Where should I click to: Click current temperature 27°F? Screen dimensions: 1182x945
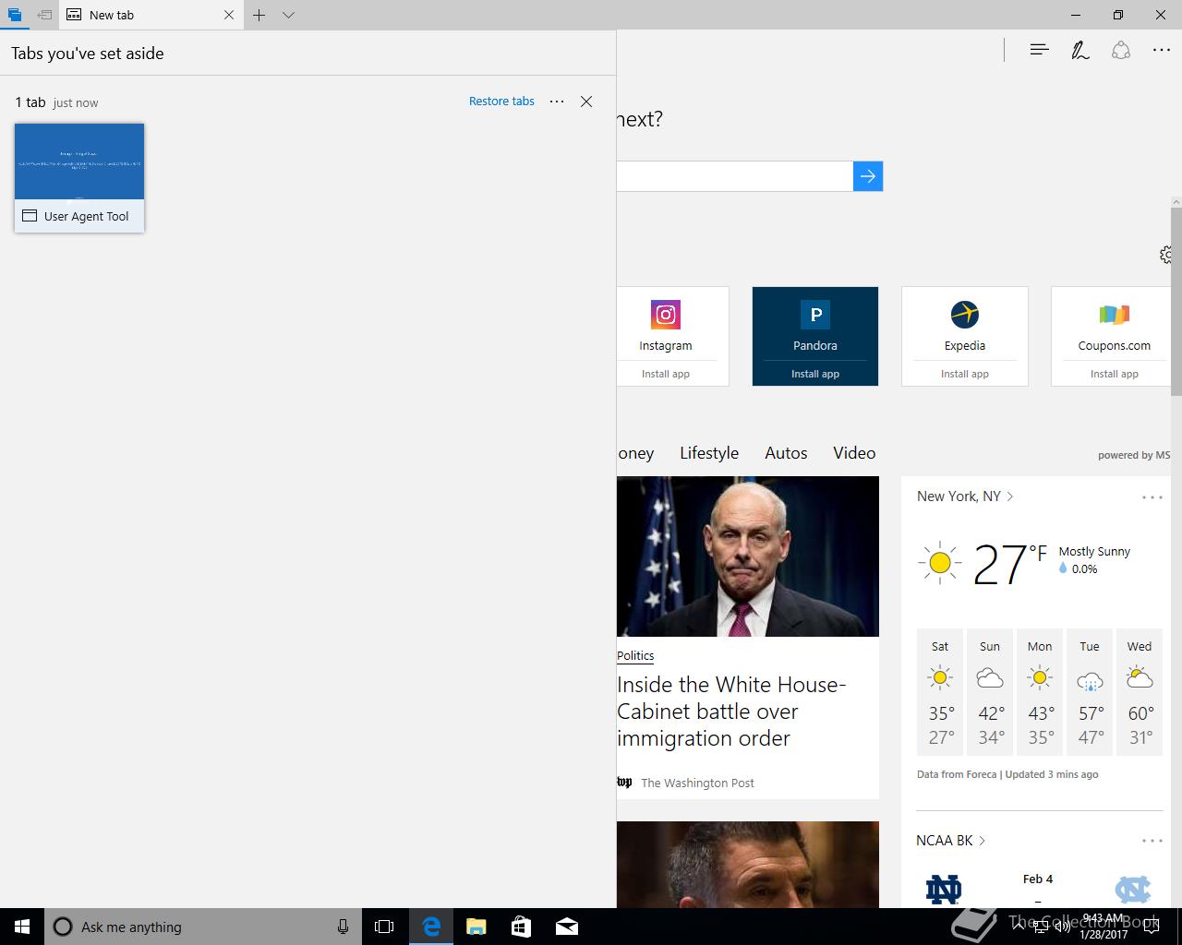coord(1010,564)
